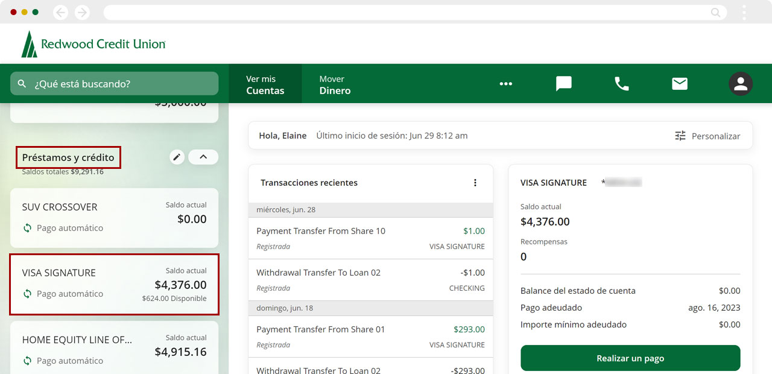This screenshot has width=772, height=374.
Task: Open the chat message icon
Action: coord(563,84)
